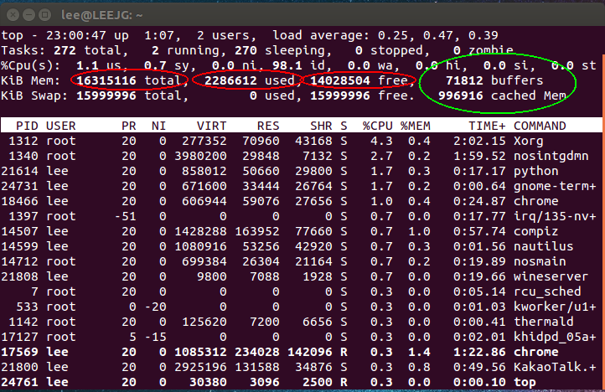605x392 pixels.
Task: Select the top process name
Action: coord(525,382)
